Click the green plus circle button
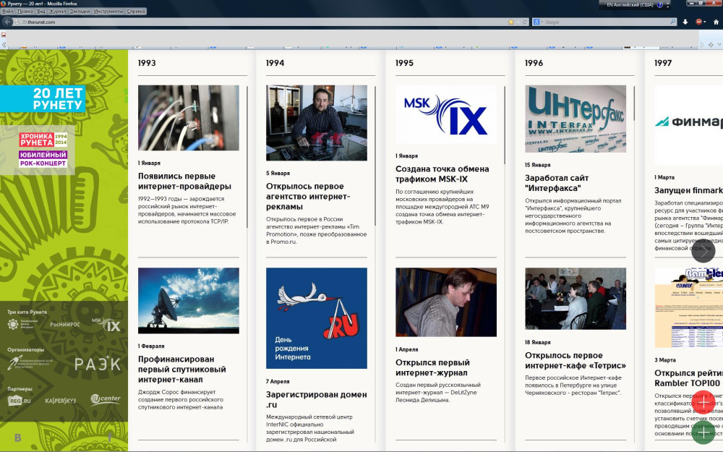The height and width of the screenshot is (452, 723). pyautogui.click(x=703, y=432)
